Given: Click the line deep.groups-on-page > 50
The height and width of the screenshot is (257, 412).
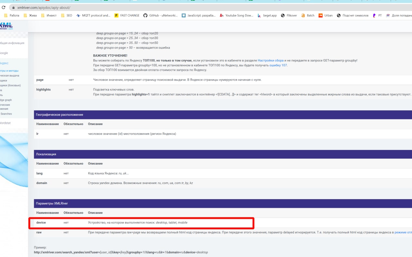Looking at the screenshot, I should tap(133, 48).
